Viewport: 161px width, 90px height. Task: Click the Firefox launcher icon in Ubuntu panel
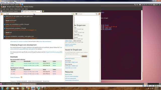[x=20, y=4]
